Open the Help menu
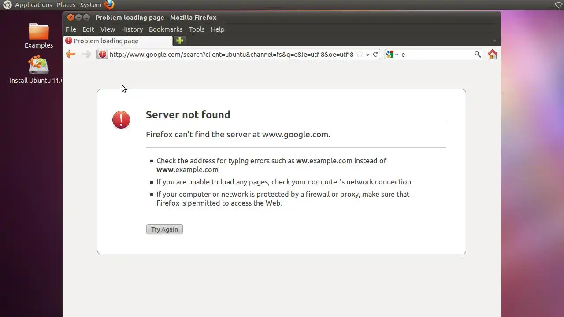564x317 pixels. (x=218, y=29)
